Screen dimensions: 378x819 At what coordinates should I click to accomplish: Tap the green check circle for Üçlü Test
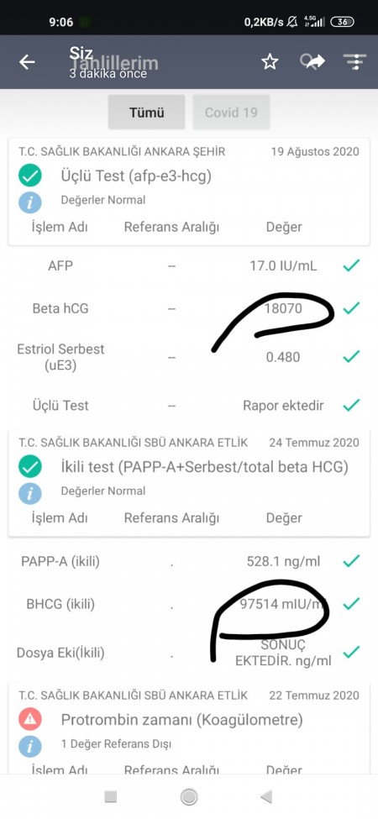(x=29, y=176)
